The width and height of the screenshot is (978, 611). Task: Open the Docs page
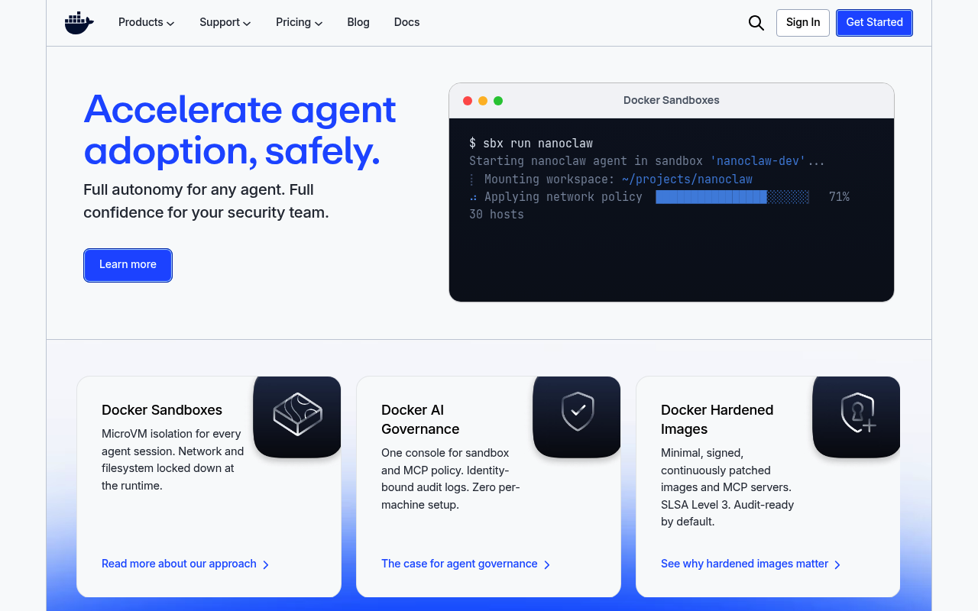406,22
